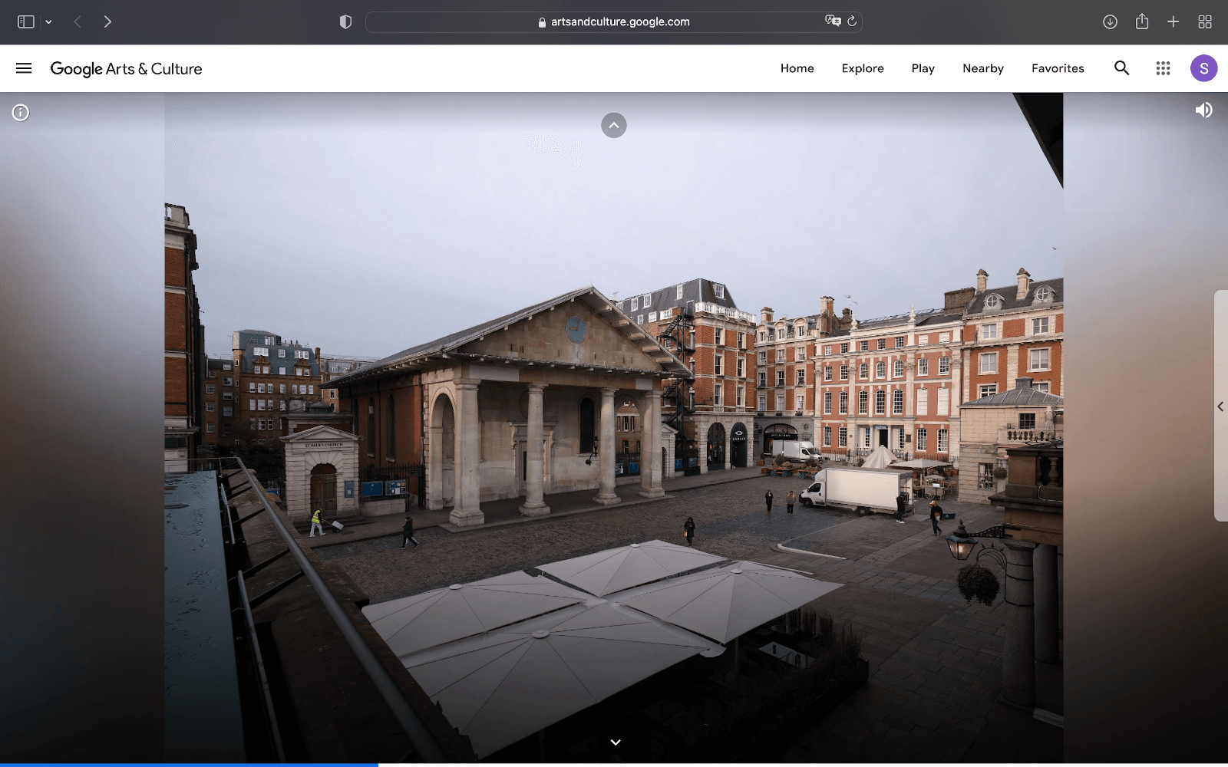The width and height of the screenshot is (1228, 767).
Task: Open the Google apps grid
Action: 1163,68
